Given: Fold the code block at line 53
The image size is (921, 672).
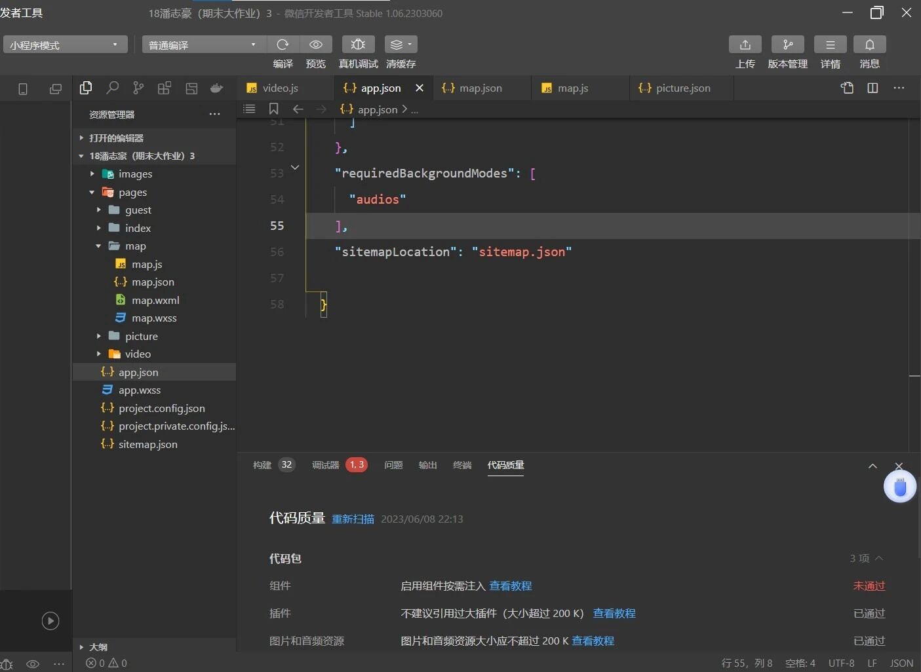Looking at the screenshot, I should (295, 168).
